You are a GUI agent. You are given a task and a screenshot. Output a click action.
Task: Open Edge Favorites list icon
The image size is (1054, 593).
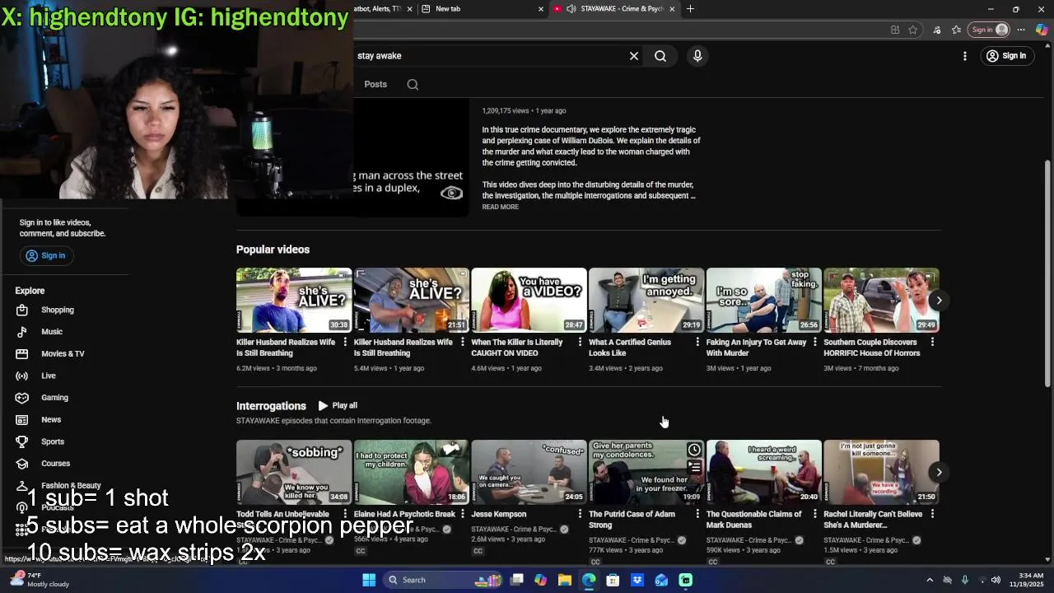click(956, 30)
